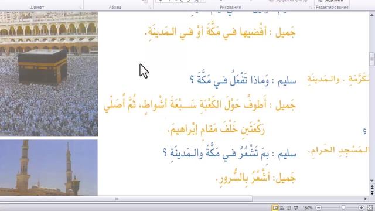Select the Kaaba photo

49,73
